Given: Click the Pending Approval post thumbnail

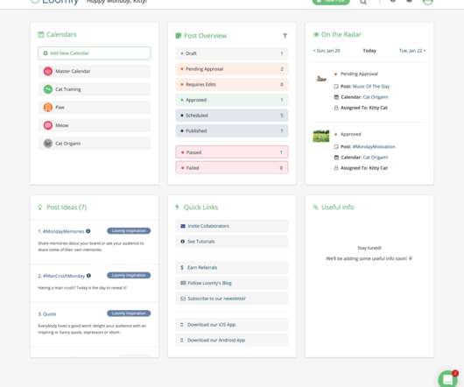Looking at the screenshot, I should 321,79.
